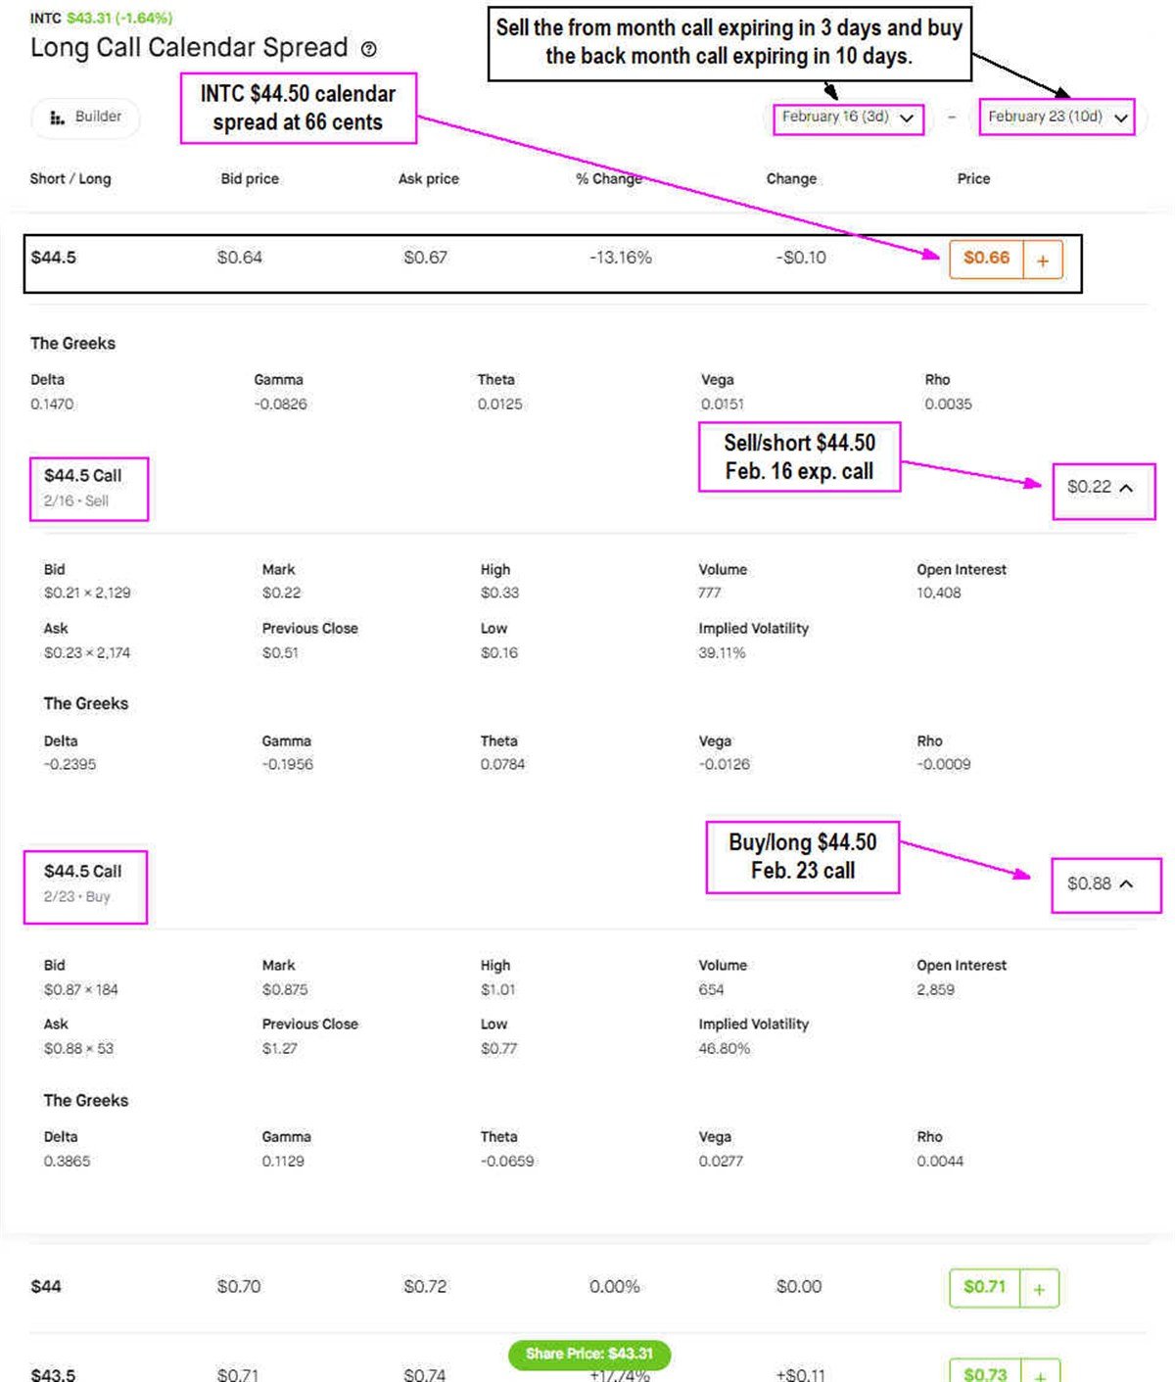Click the Builder bar chart icon

[x=58, y=117]
